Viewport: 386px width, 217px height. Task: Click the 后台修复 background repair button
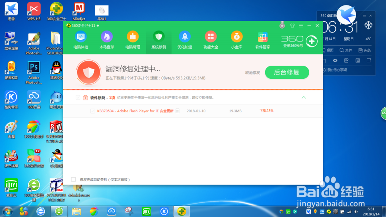tap(287, 73)
